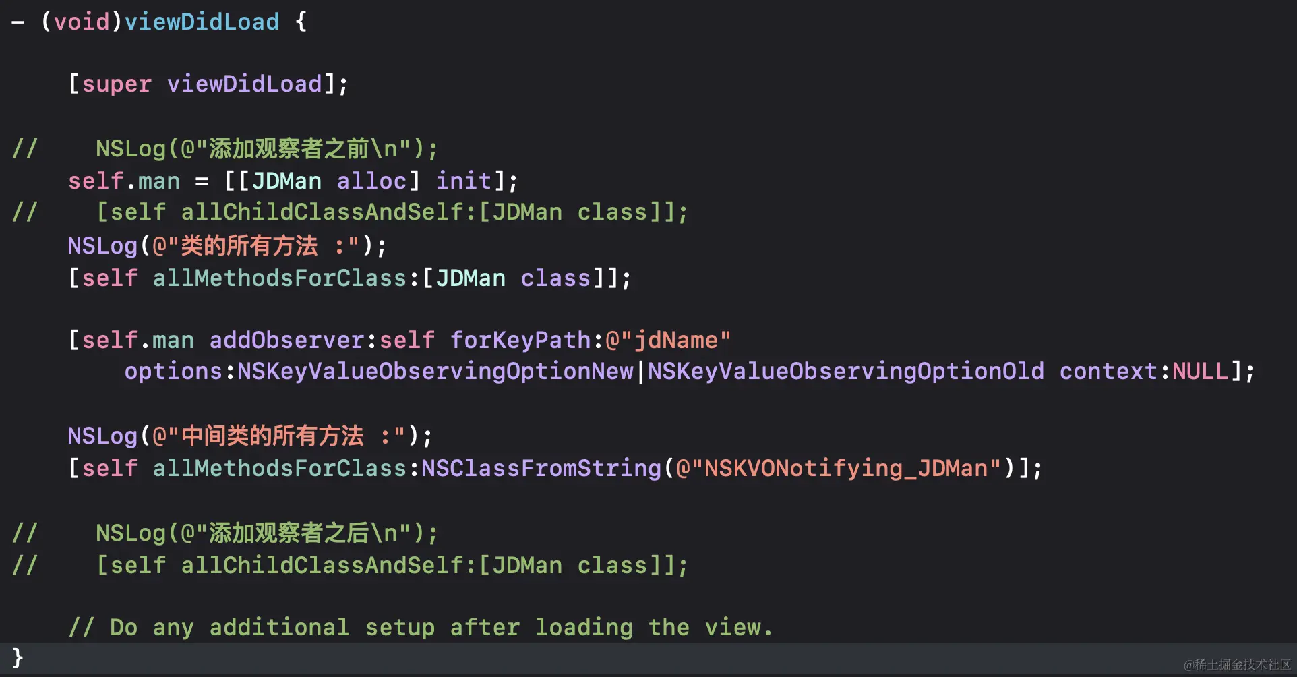Image resolution: width=1297 pixels, height=677 pixels.
Task: Click 'options:' parameter label
Action: click(180, 372)
